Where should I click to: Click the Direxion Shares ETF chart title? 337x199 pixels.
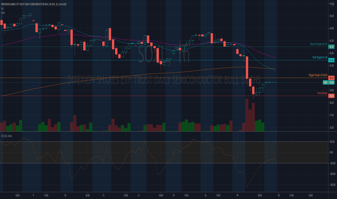34,4
